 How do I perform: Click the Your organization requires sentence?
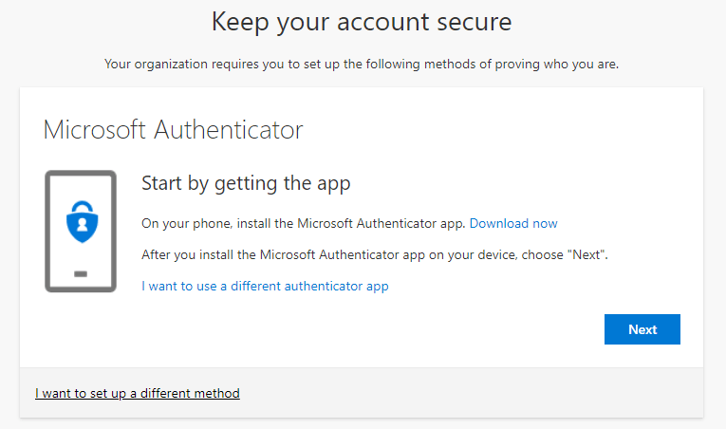click(x=362, y=65)
